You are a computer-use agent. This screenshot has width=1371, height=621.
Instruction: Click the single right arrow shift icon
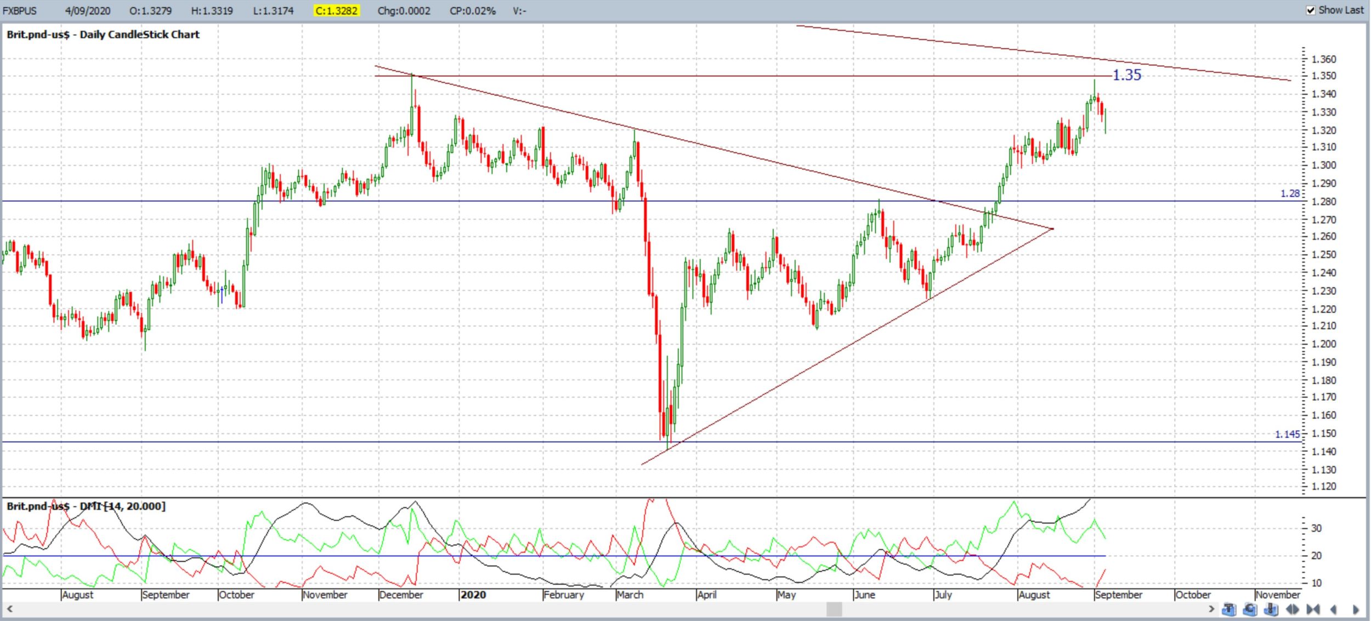click(x=1356, y=609)
